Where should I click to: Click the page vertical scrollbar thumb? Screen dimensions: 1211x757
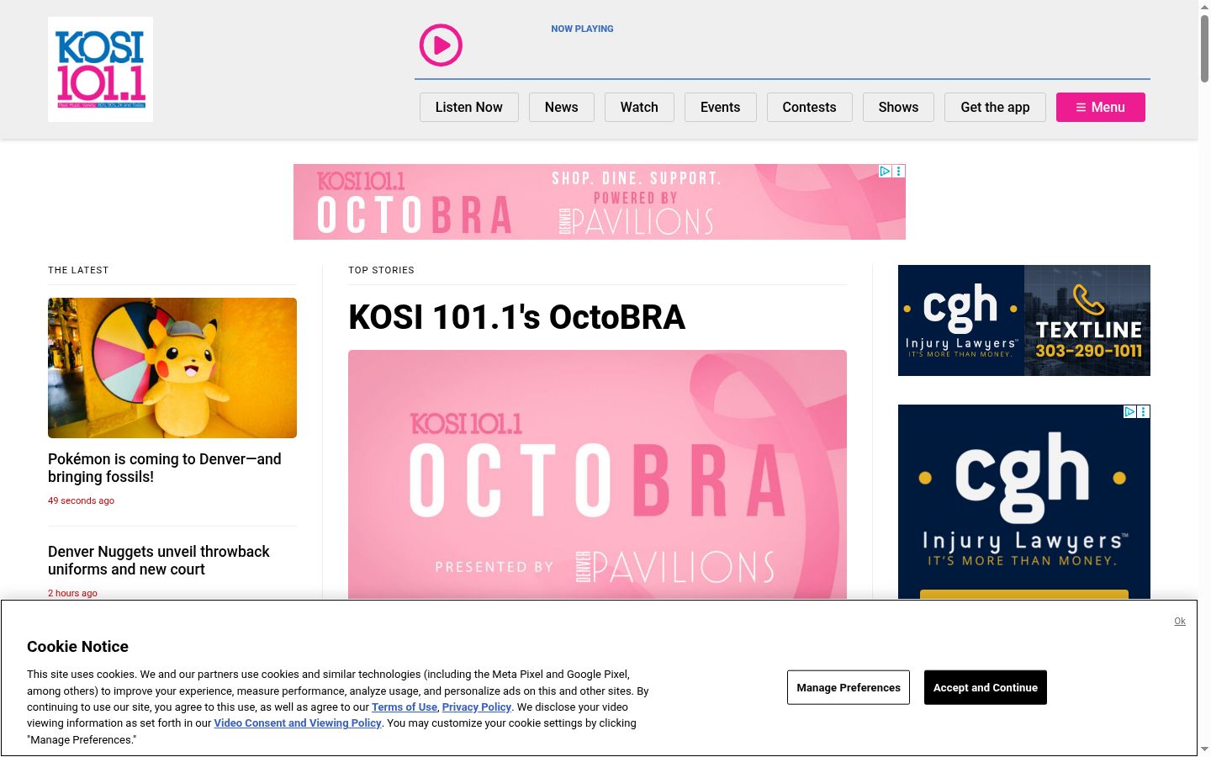(1204, 48)
